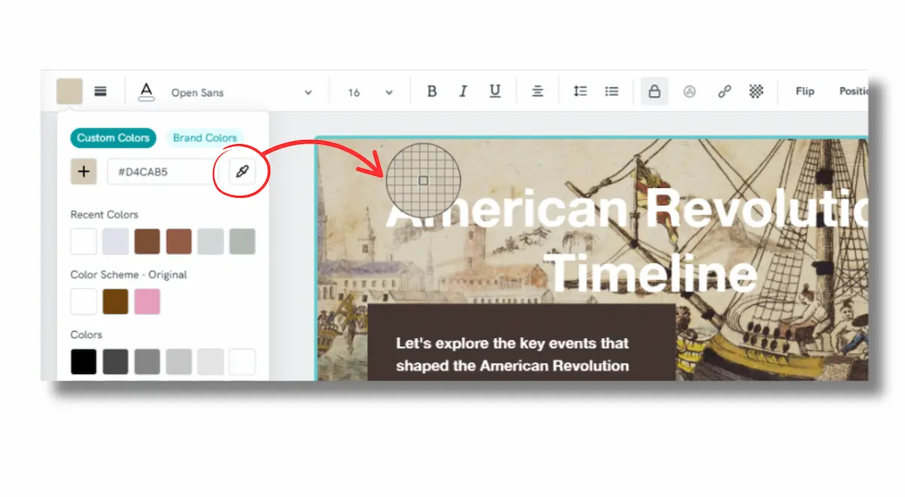Click the bulleted list icon
The image size is (905, 497).
click(612, 91)
